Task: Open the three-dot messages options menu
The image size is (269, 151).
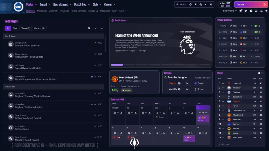Action: [102, 28]
